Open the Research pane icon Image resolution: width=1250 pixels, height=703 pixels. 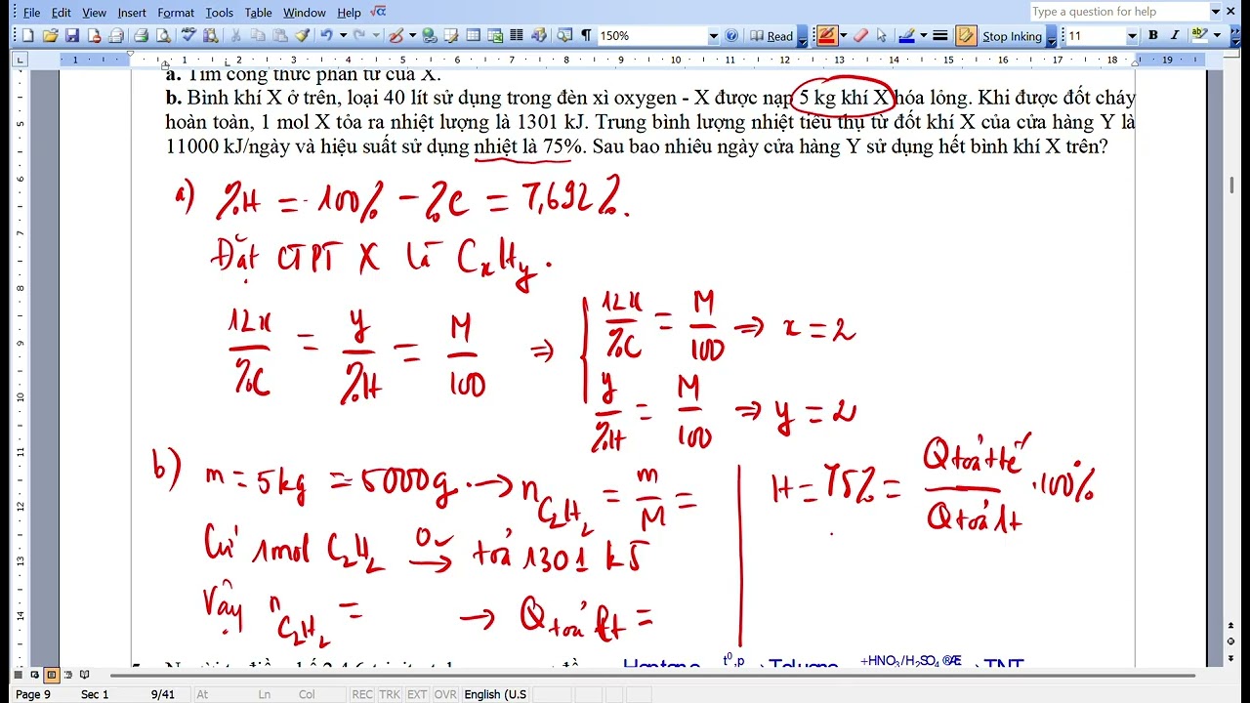(x=211, y=35)
